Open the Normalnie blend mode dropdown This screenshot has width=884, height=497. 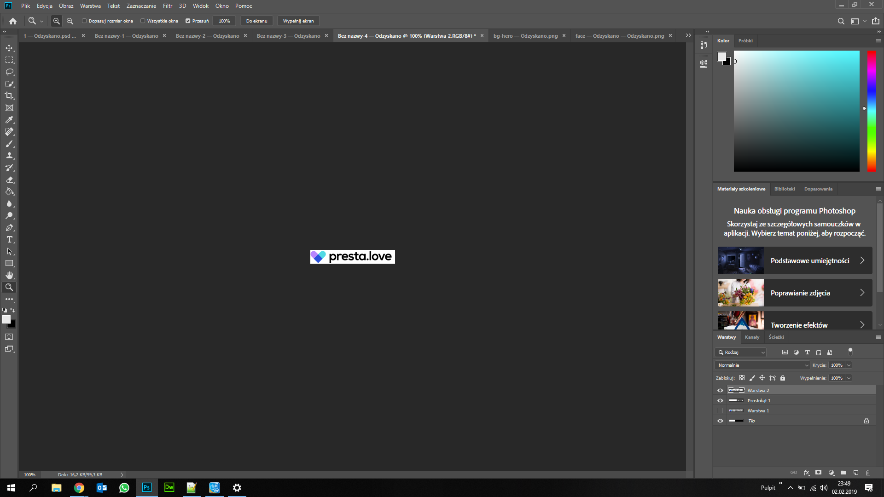(762, 365)
